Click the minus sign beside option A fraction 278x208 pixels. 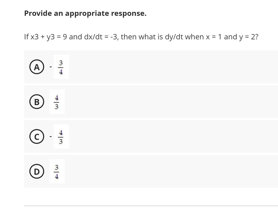(x=50, y=67)
